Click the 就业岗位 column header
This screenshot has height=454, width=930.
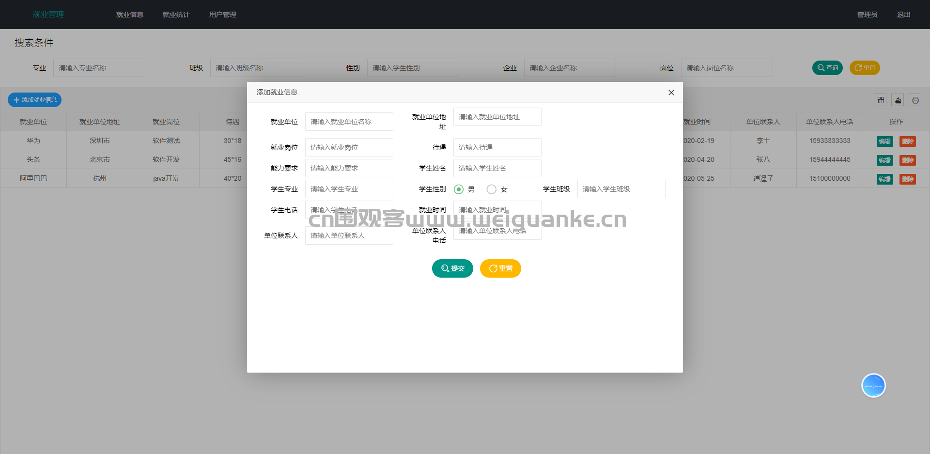click(x=166, y=122)
